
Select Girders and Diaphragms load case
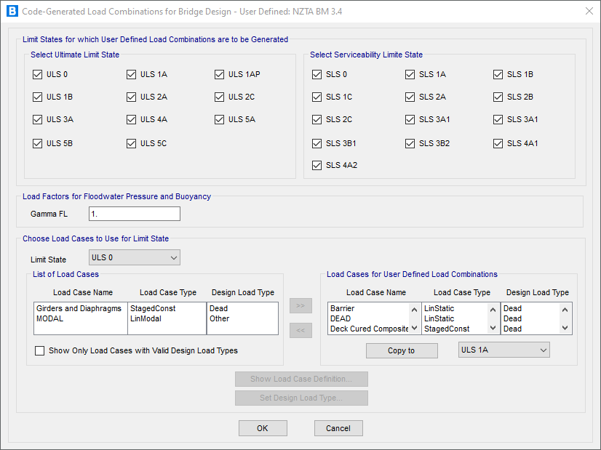click(x=79, y=308)
